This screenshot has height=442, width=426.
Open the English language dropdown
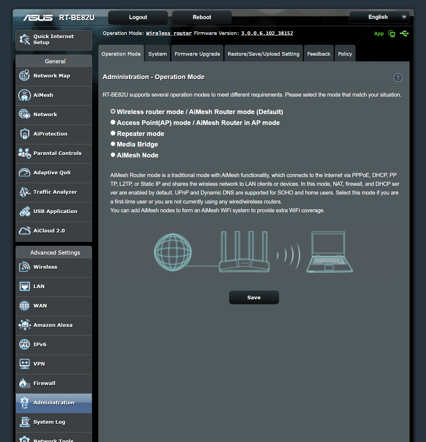click(379, 17)
